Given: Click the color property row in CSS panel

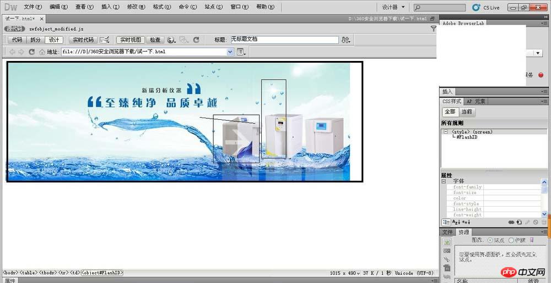Looking at the screenshot, I should [460, 198].
